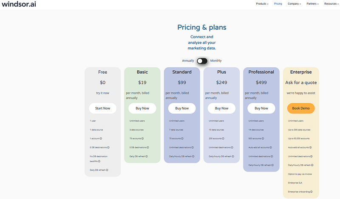This screenshot has height=199, width=340.
Task: Show info for Basic plan's Daily DB refresh
Action: pyautogui.click(x=147, y=156)
